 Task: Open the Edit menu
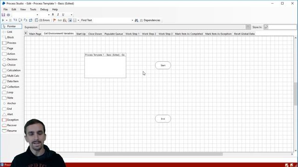(x=14, y=9)
